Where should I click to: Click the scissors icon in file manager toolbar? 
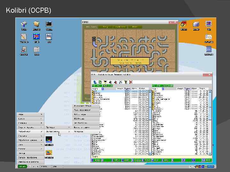pos(120,82)
